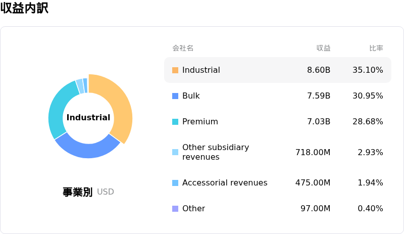404x234 pixels.
Task: Select the Other subsidiary revenues row label
Action: pyautogui.click(x=216, y=152)
